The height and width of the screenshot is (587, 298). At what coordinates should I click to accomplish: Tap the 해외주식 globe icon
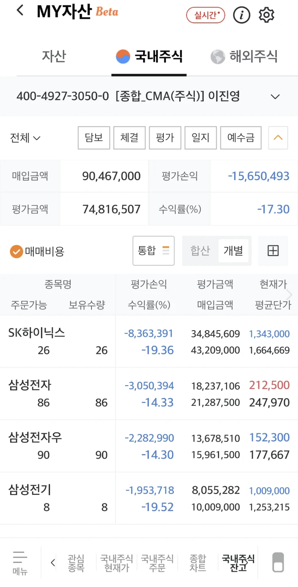click(x=218, y=57)
